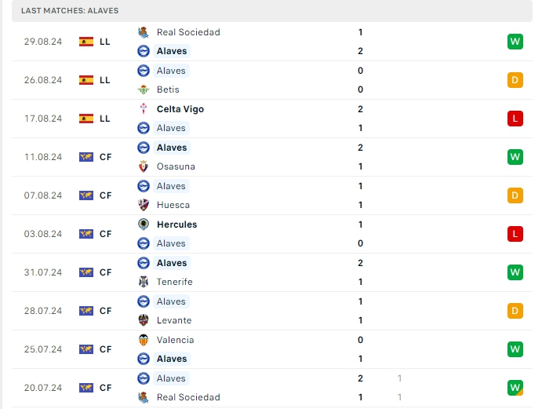Click the green W badge for 29.08.24

point(515,42)
